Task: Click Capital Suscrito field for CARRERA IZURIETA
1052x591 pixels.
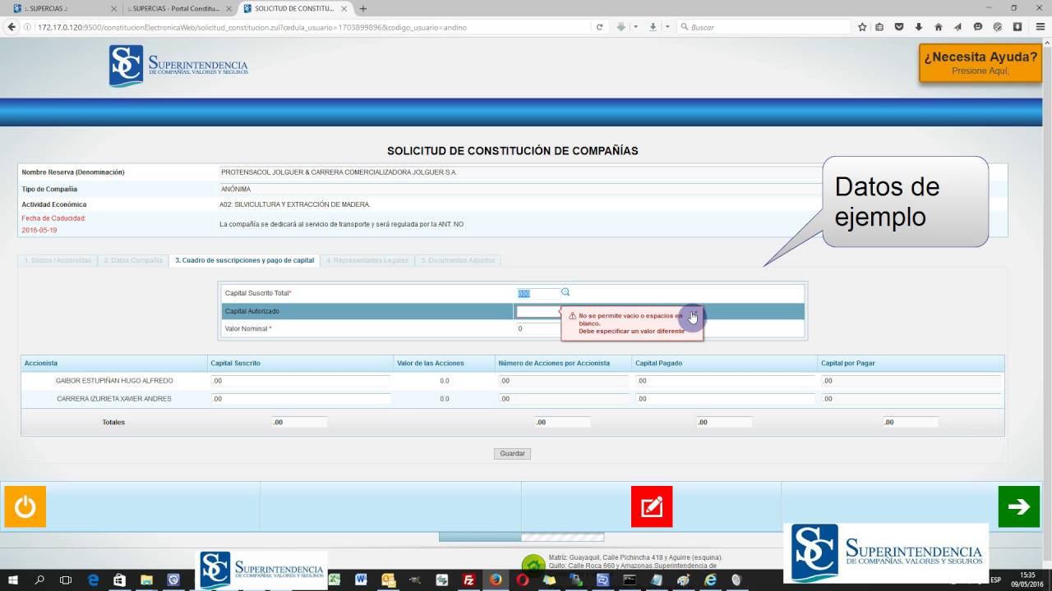Action: tap(300, 399)
